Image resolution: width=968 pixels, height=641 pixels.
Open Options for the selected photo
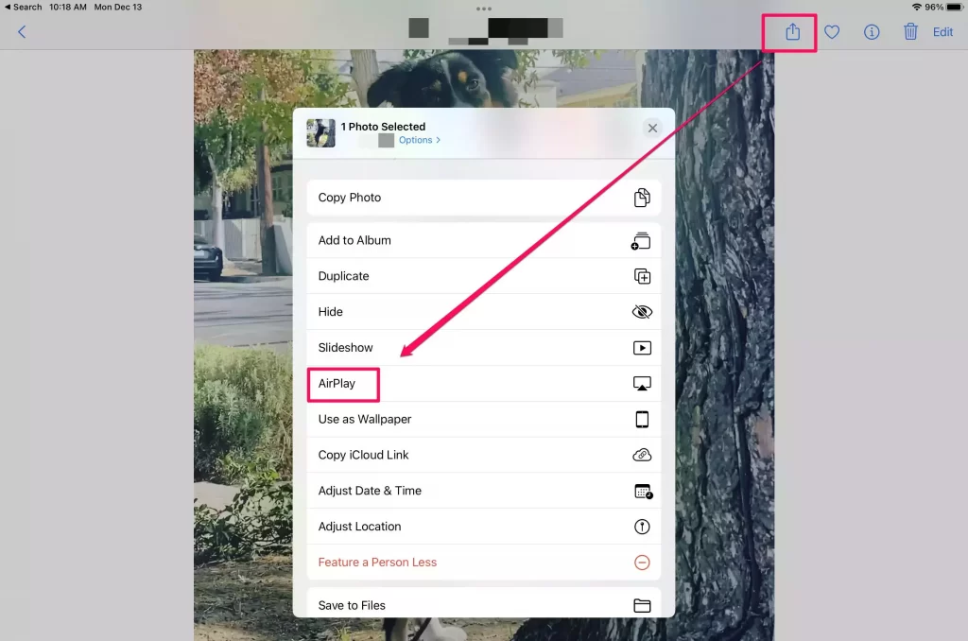click(419, 140)
